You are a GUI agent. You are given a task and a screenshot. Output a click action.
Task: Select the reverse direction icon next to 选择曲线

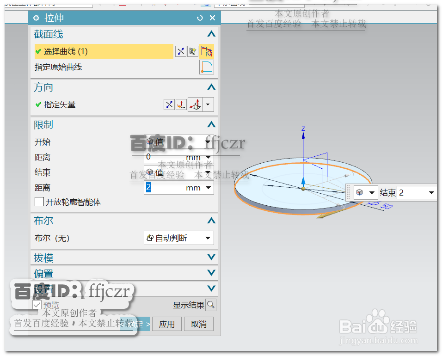point(180,51)
